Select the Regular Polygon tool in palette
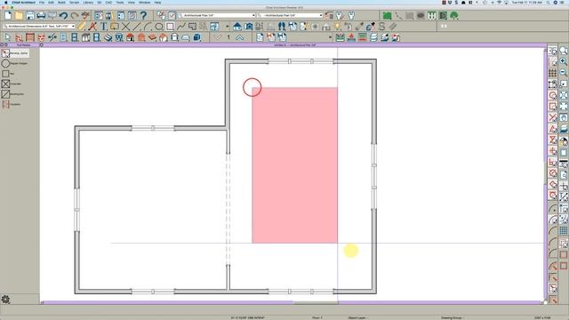Image resolution: width=569 pixels, height=320 pixels. click(14, 63)
